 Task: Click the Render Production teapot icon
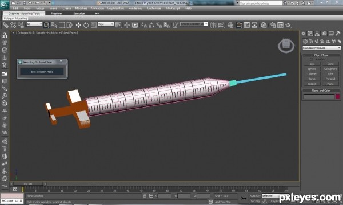(288, 25)
